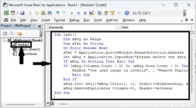The image size is (196, 108).
Task: Click the Reset stop button
Action: [x=85, y=13]
